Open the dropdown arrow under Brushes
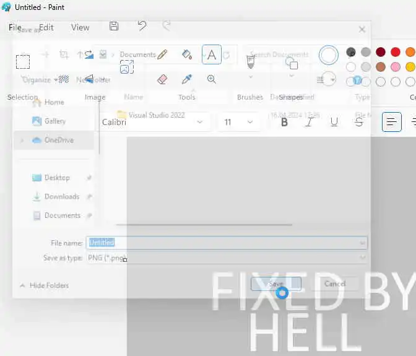Viewport: 416px width, 356px height. pos(251,77)
